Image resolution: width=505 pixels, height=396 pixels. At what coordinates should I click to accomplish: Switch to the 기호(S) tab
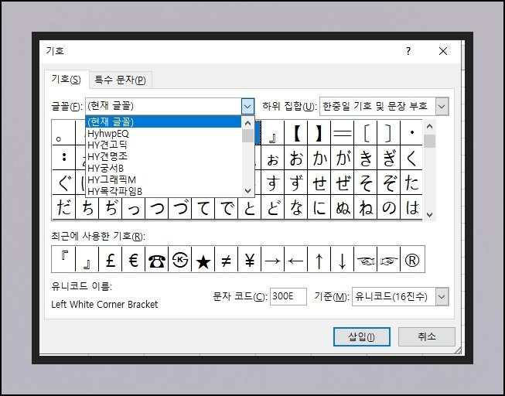click(x=67, y=79)
